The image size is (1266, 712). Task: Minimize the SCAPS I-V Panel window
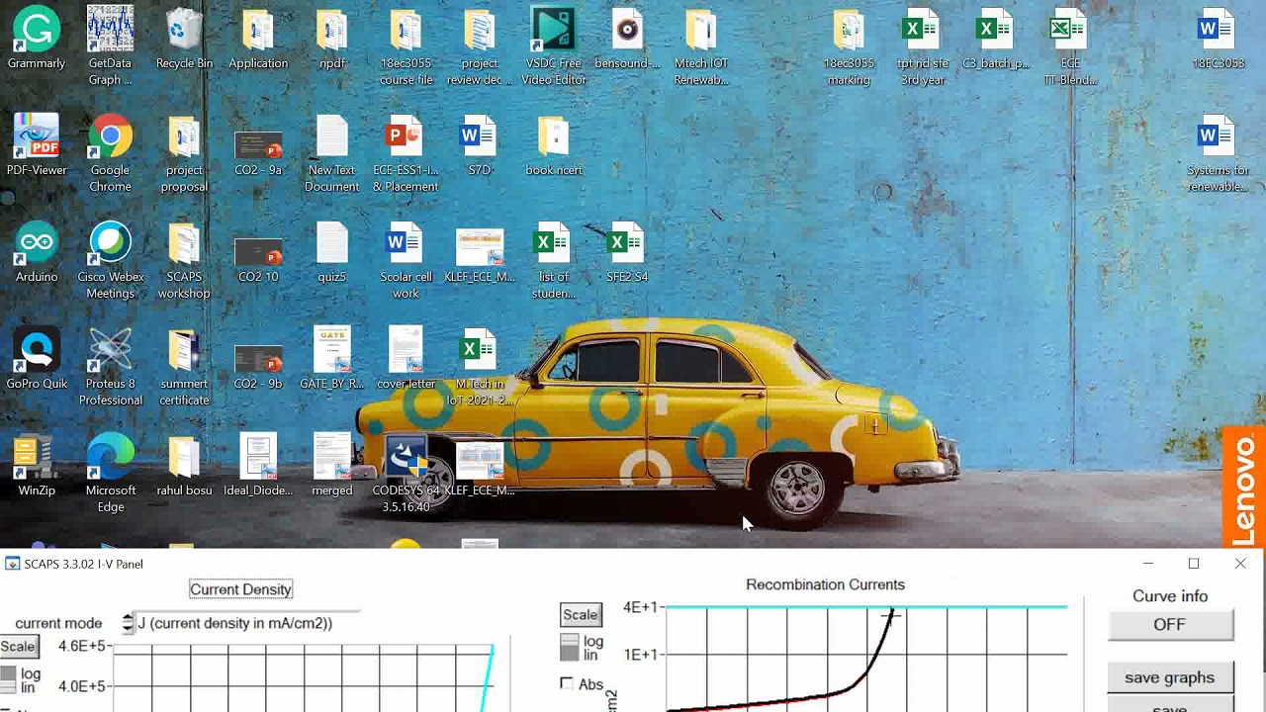click(x=1148, y=564)
